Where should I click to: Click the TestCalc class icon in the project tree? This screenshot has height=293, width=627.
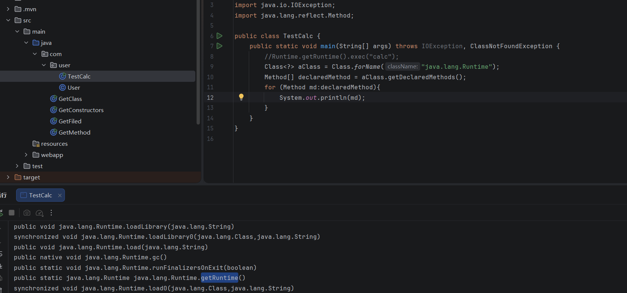coord(62,76)
